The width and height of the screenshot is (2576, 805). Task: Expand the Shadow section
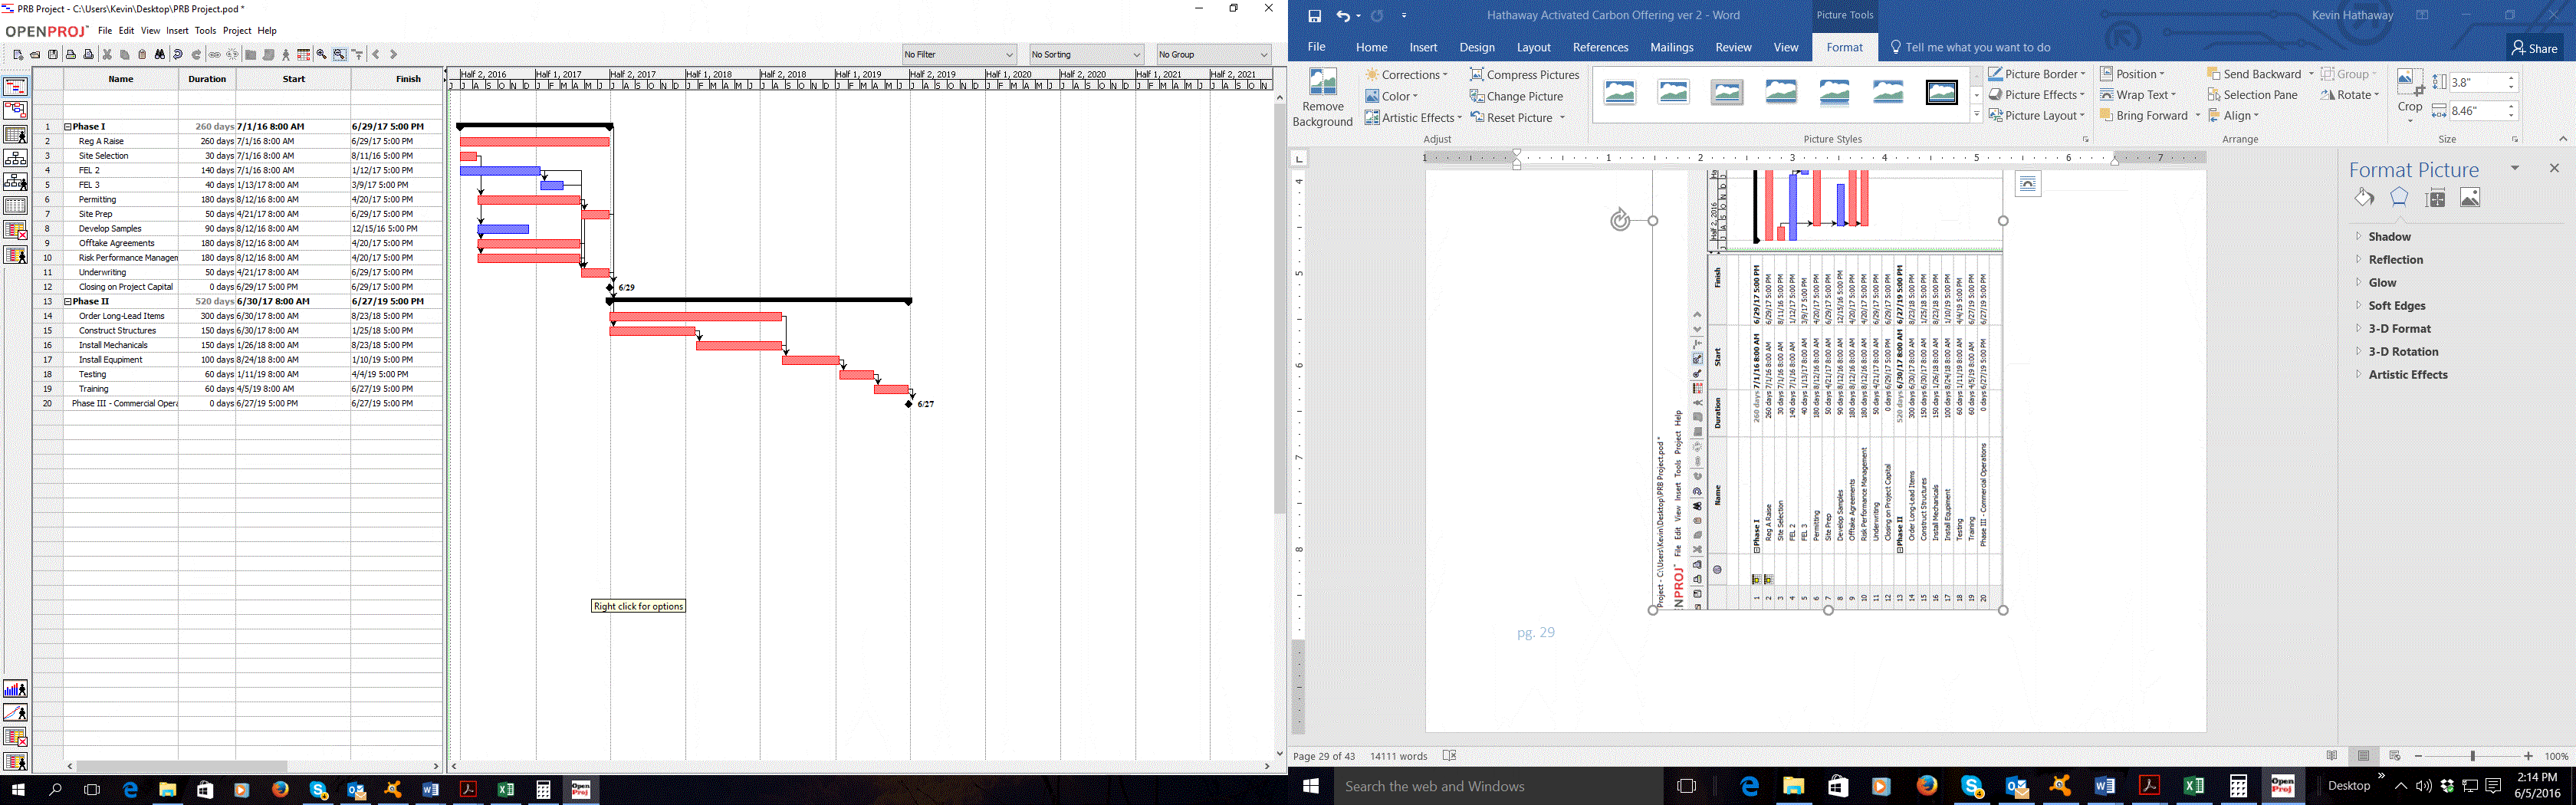2389,237
